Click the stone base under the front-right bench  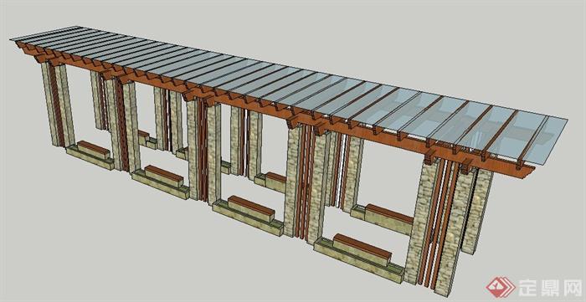pyautogui.click(x=359, y=260)
